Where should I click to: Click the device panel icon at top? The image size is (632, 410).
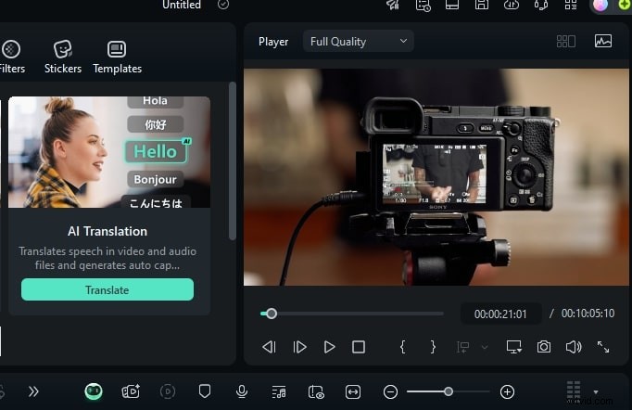tap(452, 5)
